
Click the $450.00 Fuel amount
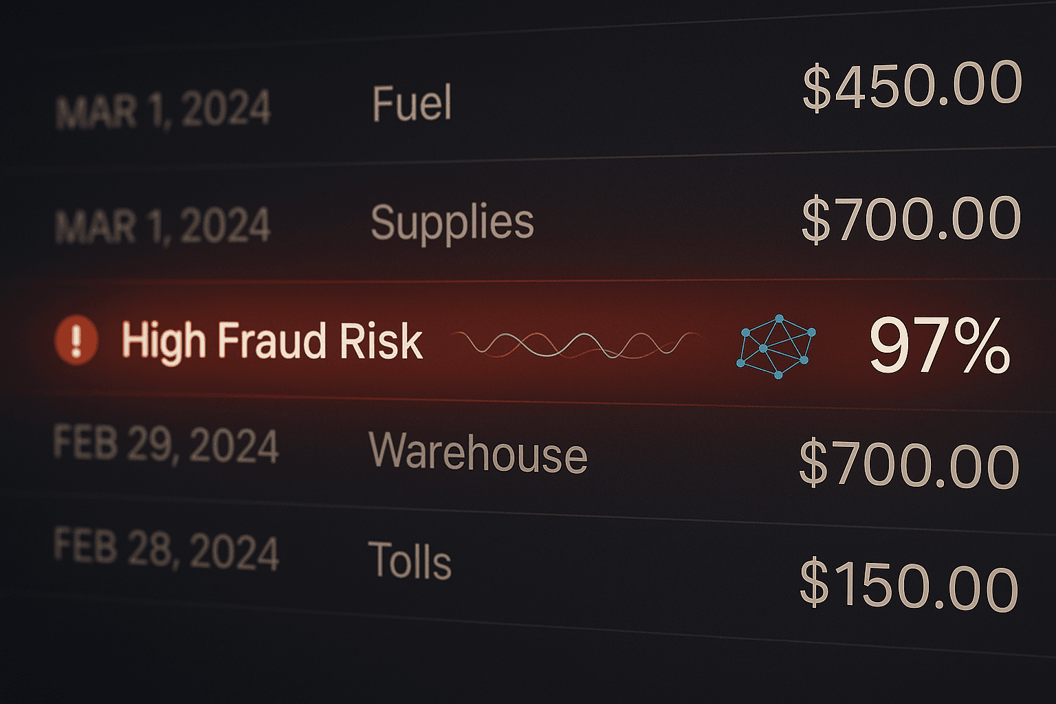[x=912, y=85]
